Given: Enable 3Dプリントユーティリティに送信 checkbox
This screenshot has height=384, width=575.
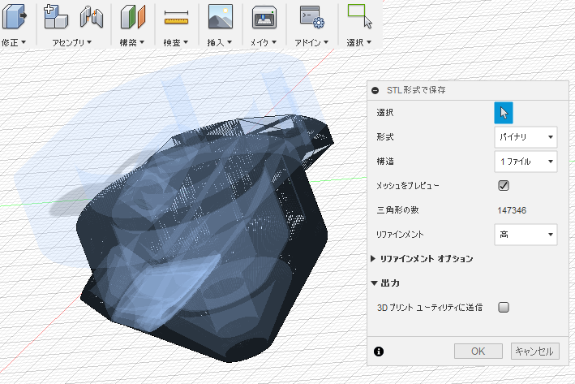Looking at the screenshot, I should pyautogui.click(x=504, y=307).
